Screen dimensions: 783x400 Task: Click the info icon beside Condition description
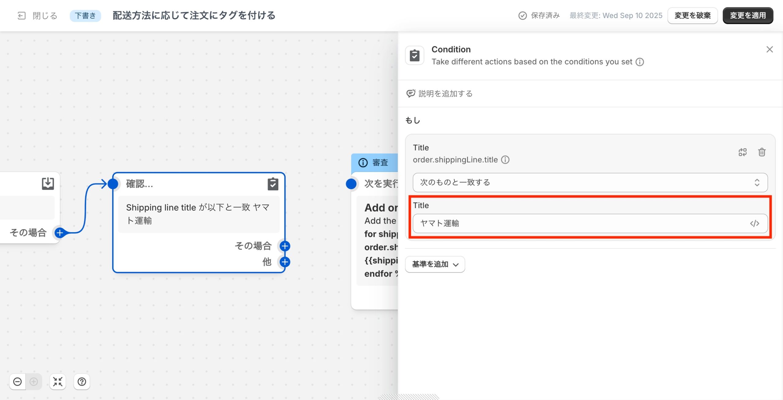pyautogui.click(x=640, y=62)
